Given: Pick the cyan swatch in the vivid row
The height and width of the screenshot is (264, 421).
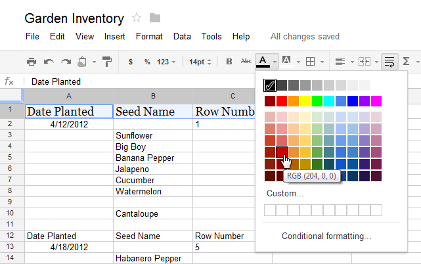Looking at the screenshot, I should click(329, 101).
